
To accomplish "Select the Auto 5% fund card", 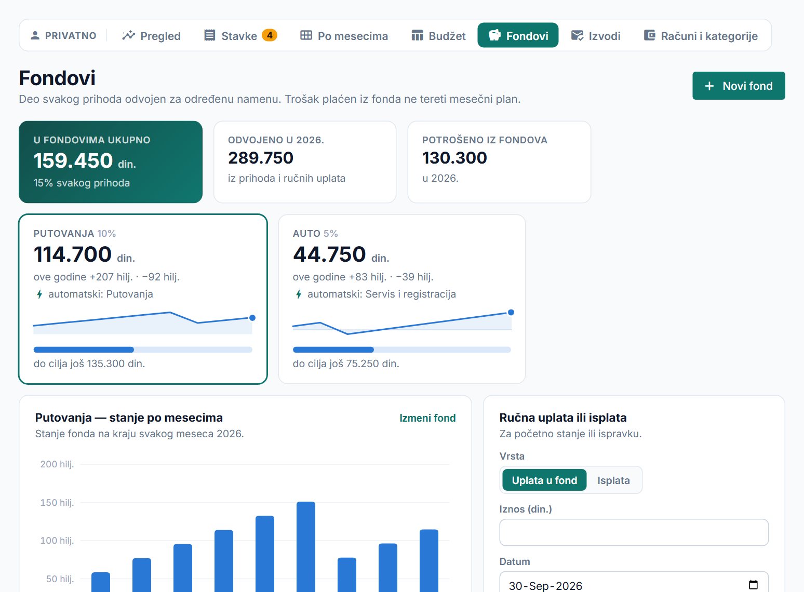I will 402,299.
